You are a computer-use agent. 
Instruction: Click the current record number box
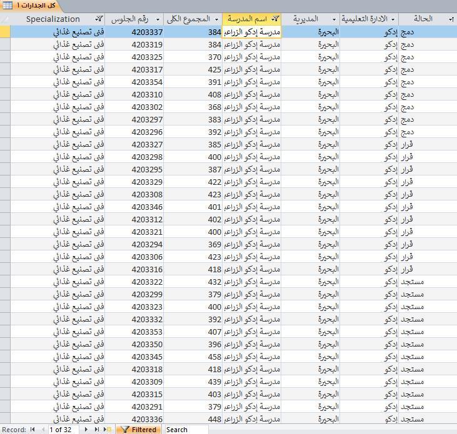point(64,430)
